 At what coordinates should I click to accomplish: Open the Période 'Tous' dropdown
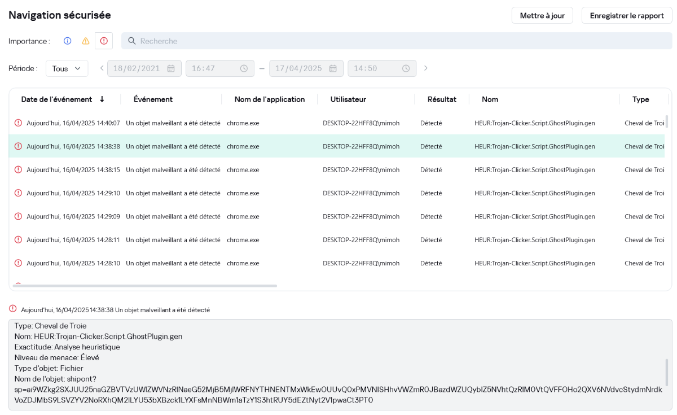67,68
